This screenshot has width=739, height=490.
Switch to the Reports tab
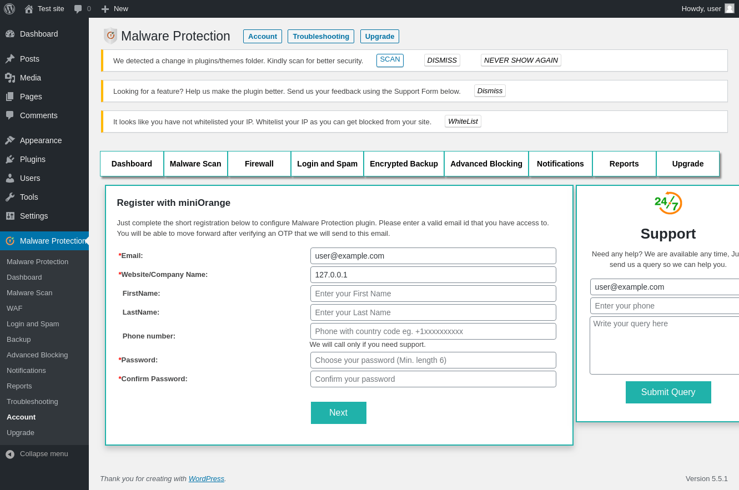[624, 164]
